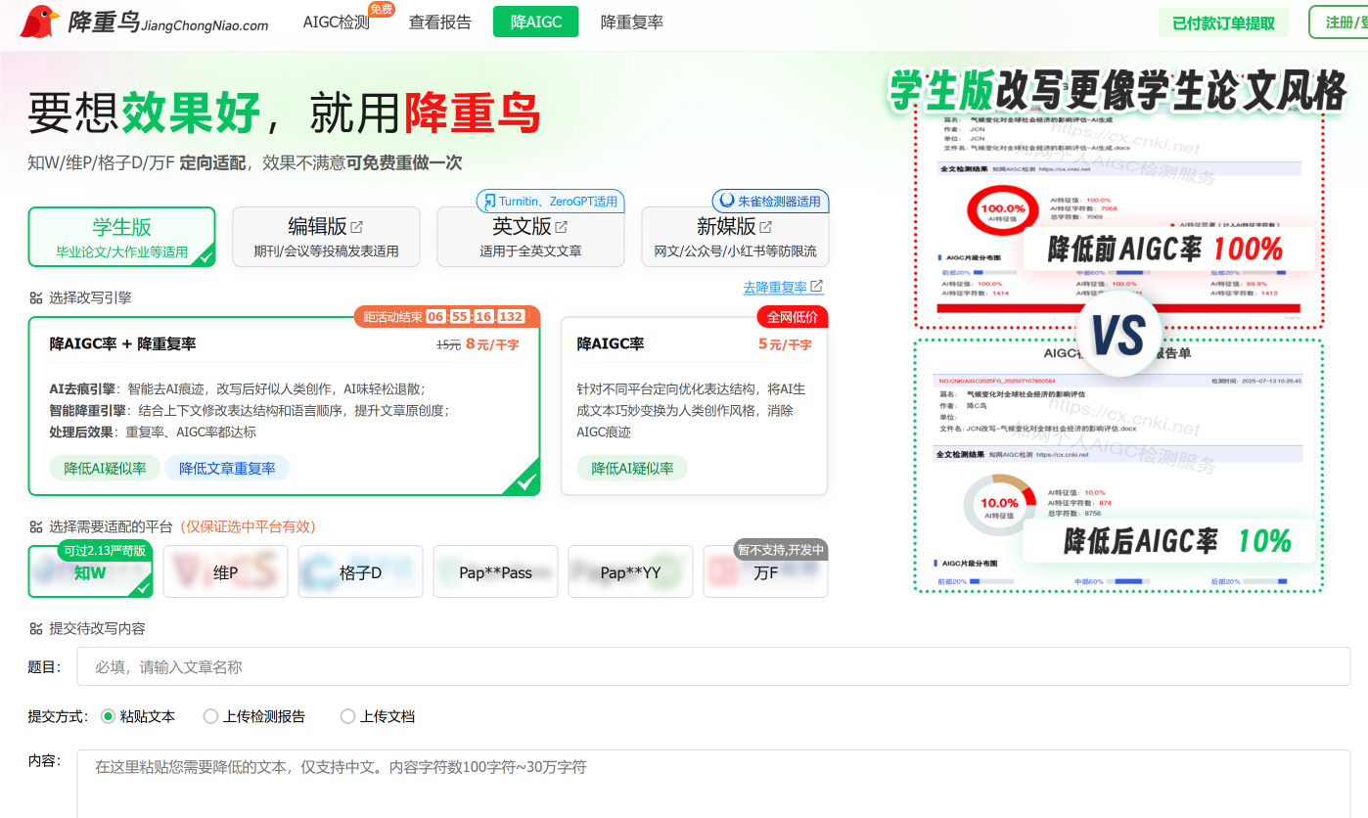The height and width of the screenshot is (818, 1368).
Task: Click icon beside 选择需要适配的平台 heading
Action: pos(36,526)
